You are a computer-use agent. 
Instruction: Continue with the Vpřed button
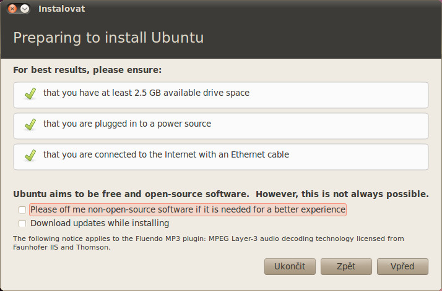click(x=402, y=266)
